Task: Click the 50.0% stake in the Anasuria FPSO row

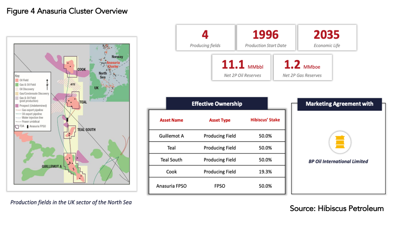Action: [x=265, y=186]
